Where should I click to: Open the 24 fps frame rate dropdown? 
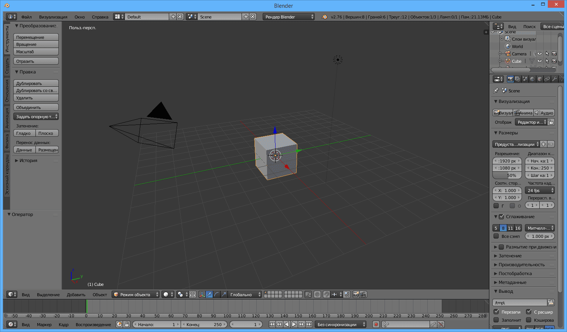coord(540,190)
